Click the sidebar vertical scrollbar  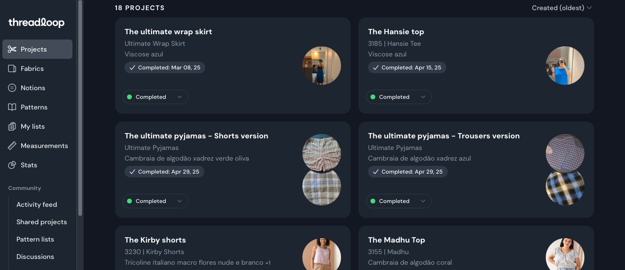pos(80,106)
